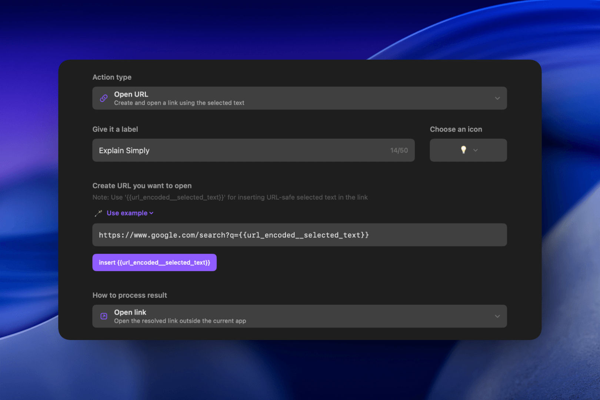Image resolution: width=600 pixels, height=400 pixels.
Task: Click the 14/50 character counter
Action: point(399,150)
